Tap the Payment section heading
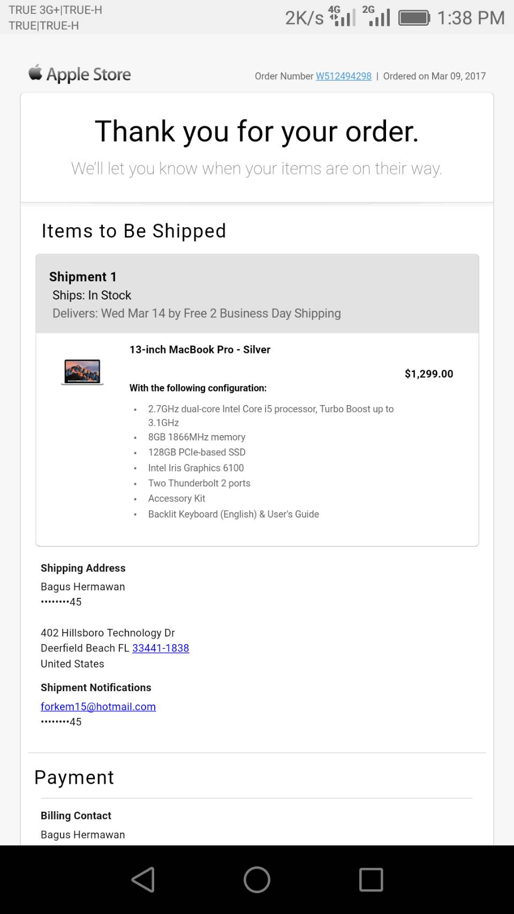Screen dimensions: 514x914 tap(74, 777)
